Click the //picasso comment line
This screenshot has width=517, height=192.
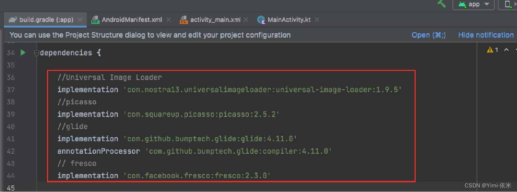click(x=77, y=102)
